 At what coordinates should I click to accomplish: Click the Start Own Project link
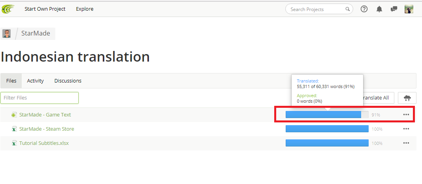pyautogui.click(x=45, y=9)
